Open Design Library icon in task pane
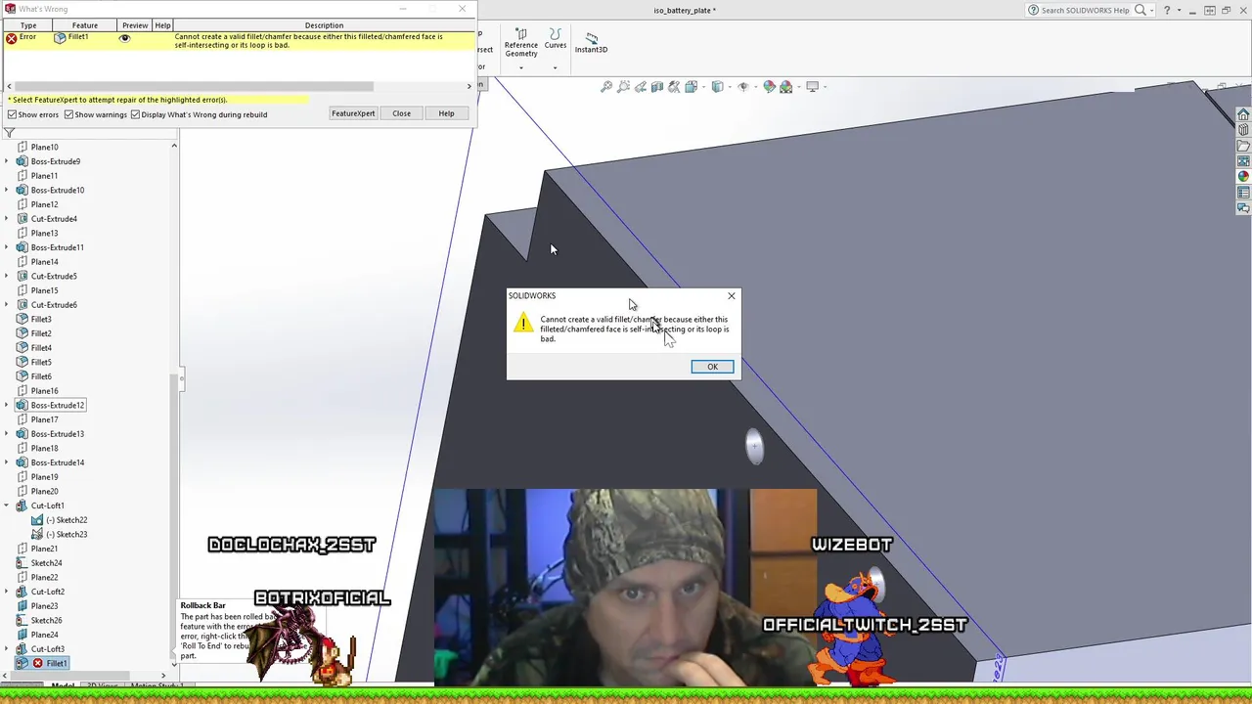The width and height of the screenshot is (1252, 704). pyautogui.click(x=1243, y=130)
